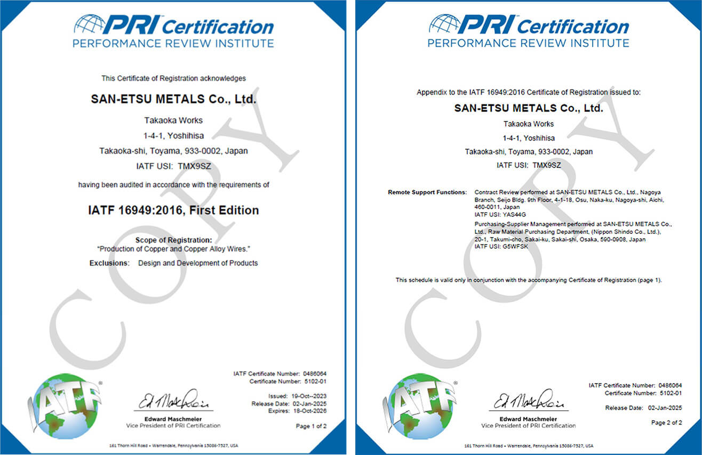Click '1-4-1, Yoshihisa' address on page 1
Screen dimensions: 702x455
pos(173,136)
